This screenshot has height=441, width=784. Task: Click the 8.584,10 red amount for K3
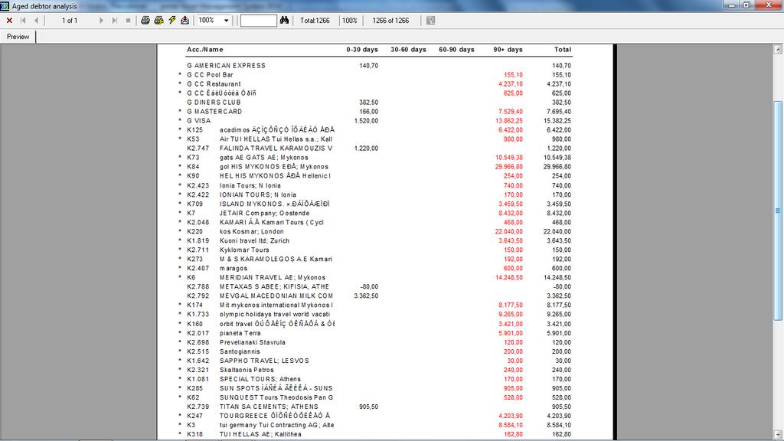pos(511,425)
